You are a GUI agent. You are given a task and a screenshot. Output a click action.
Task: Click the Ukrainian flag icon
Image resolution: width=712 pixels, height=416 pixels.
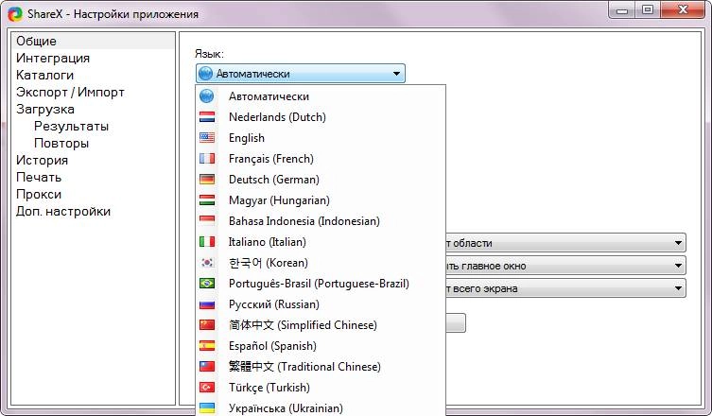pos(207,408)
